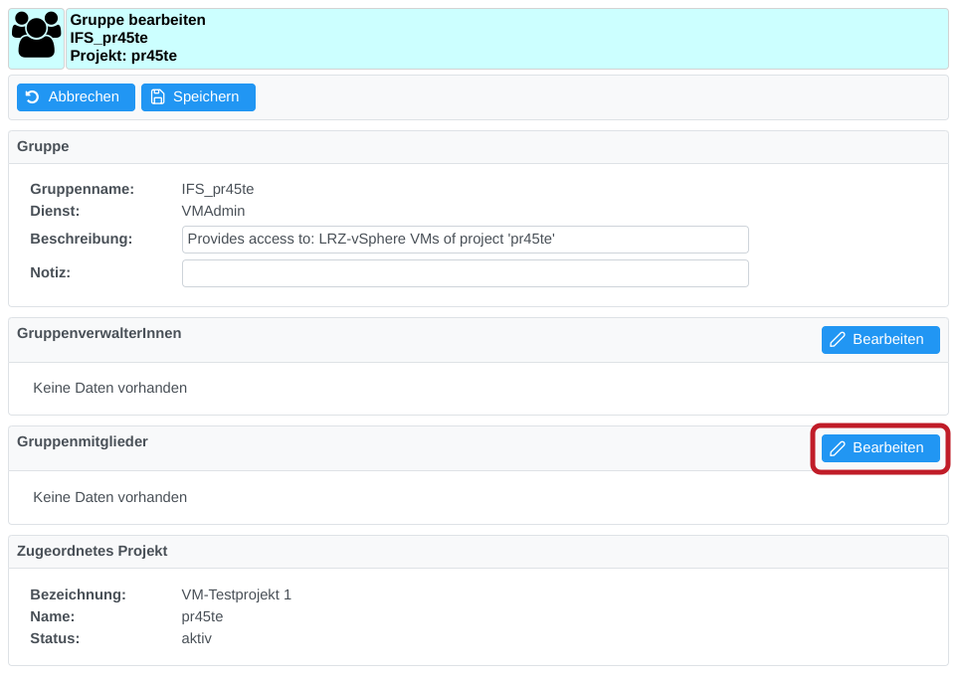
Task: Click the group people icon in header
Action: 37,39
